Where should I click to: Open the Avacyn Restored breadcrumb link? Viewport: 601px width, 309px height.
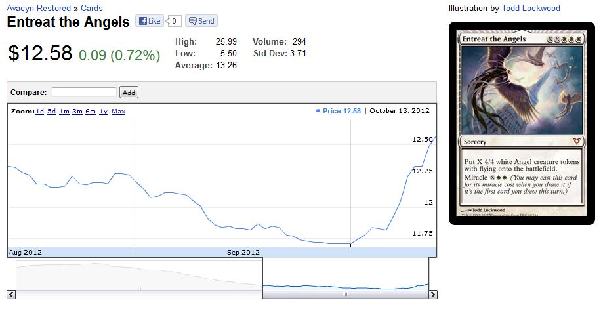[39, 9]
